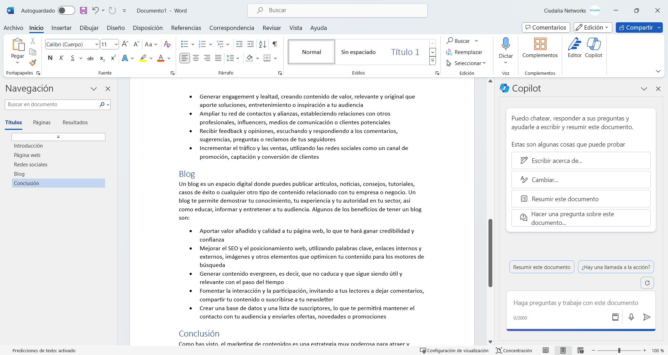Click the refresh suggestions icon in Copilot
Screen dimensions: 668x355
click(x=647, y=283)
